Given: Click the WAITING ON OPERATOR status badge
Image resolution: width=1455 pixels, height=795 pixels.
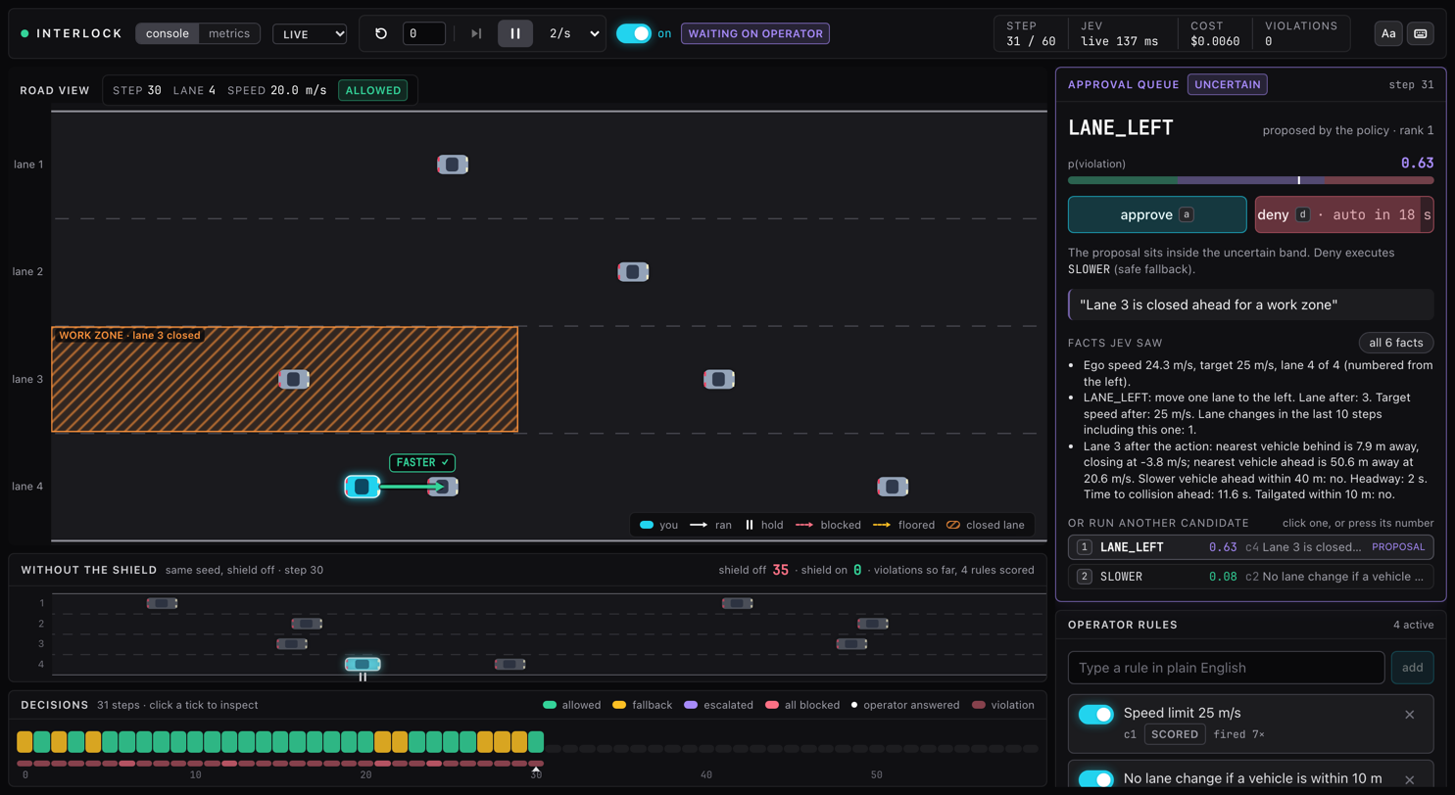Looking at the screenshot, I should coord(755,33).
